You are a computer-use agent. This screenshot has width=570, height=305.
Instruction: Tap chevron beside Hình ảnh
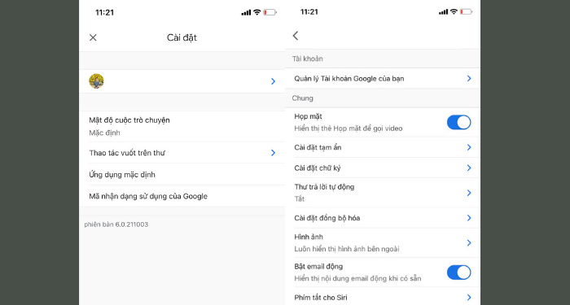[469, 242]
